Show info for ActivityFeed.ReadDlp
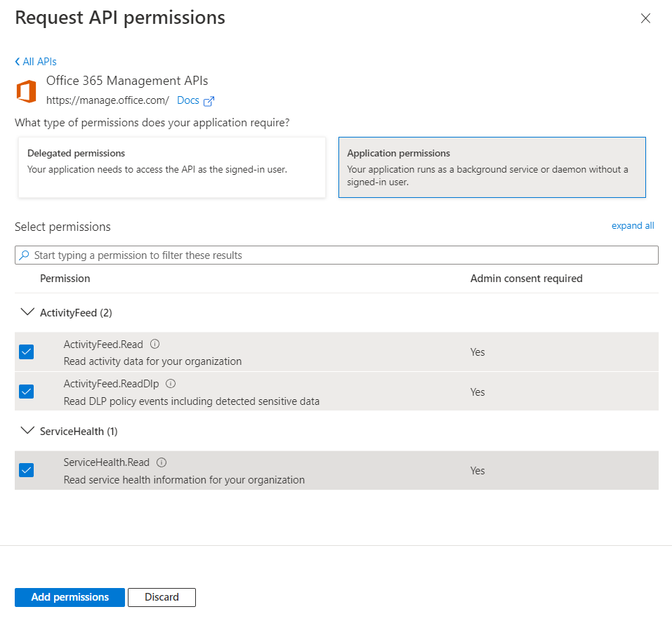 coord(171,383)
